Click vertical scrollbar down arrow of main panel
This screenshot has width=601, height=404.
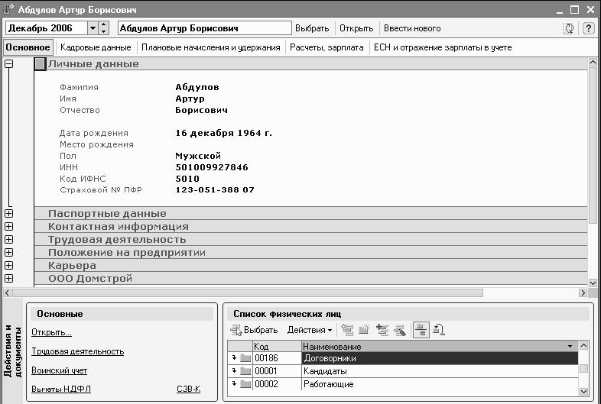tap(593, 283)
